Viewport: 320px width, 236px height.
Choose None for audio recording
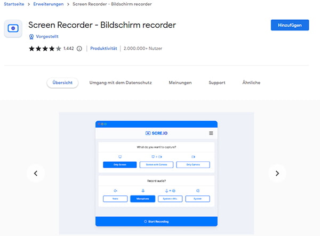(x=115, y=199)
